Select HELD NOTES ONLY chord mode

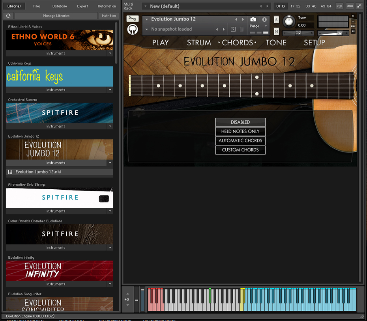240,131
